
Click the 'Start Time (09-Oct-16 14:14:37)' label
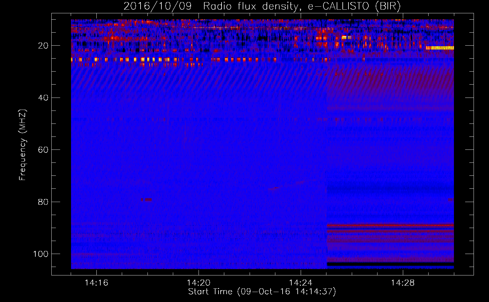point(262,292)
